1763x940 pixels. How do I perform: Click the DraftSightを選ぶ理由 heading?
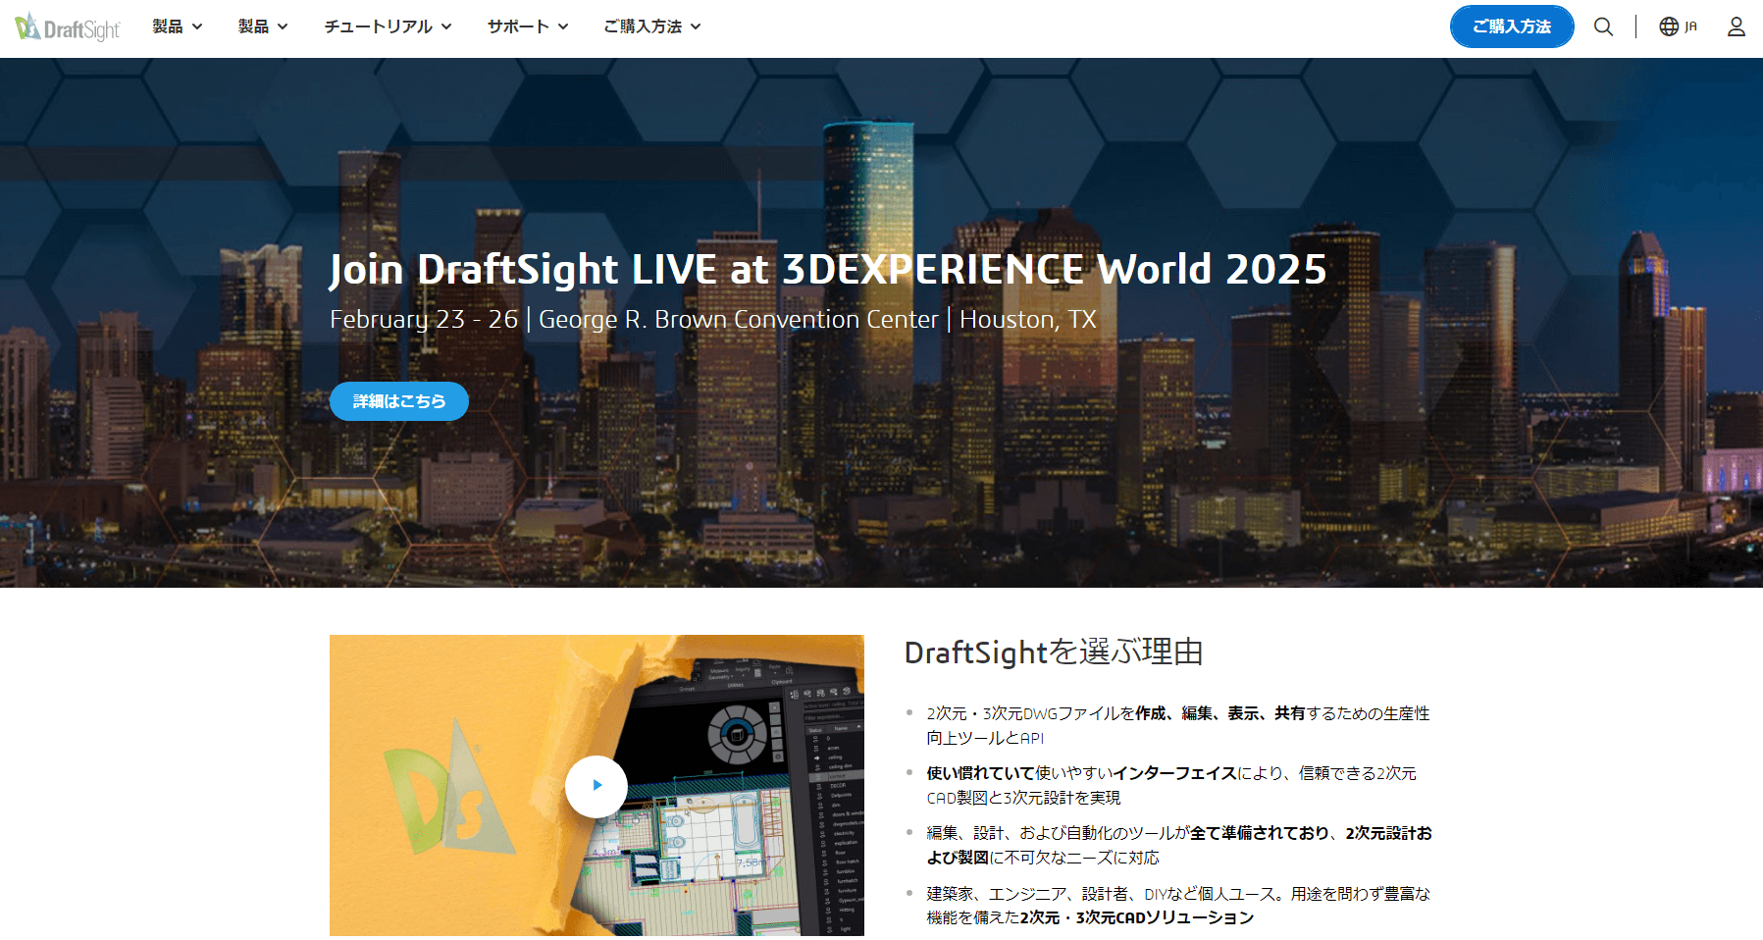point(1054,652)
